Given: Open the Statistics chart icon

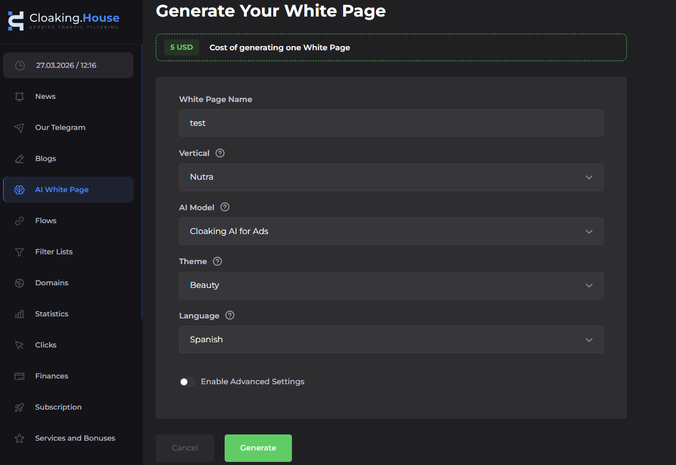Looking at the screenshot, I should tap(19, 314).
